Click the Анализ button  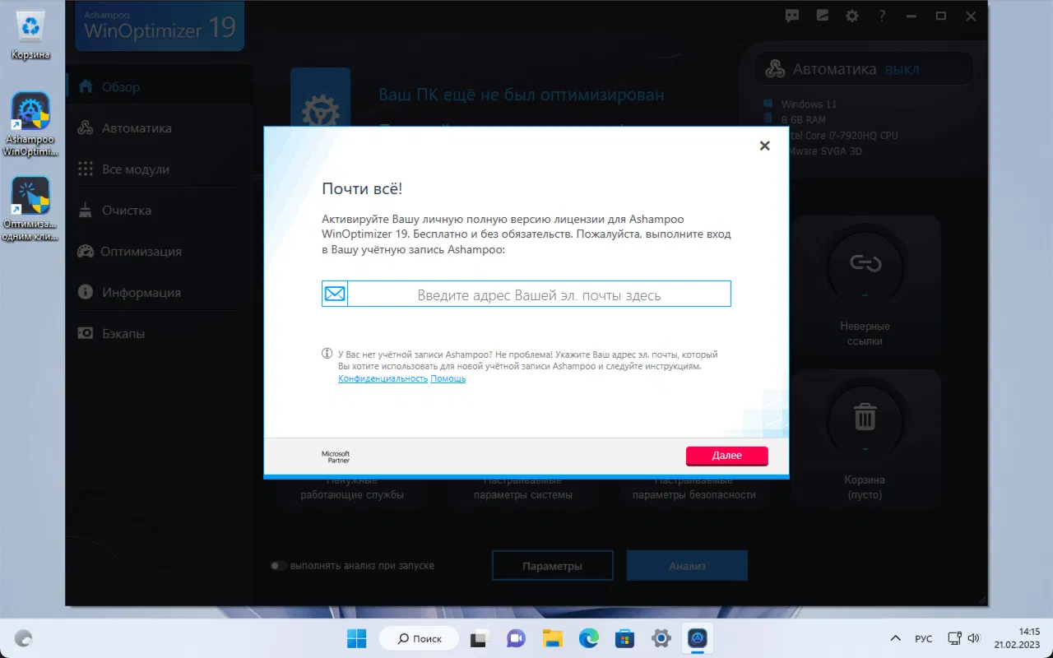(x=687, y=566)
